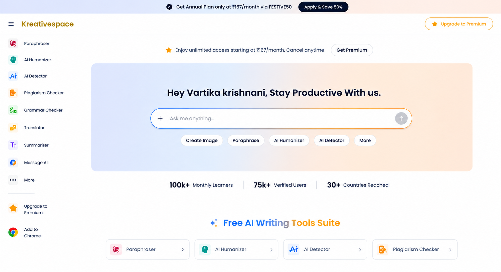Click Upgrade to Premium text in sidebar

36,209
